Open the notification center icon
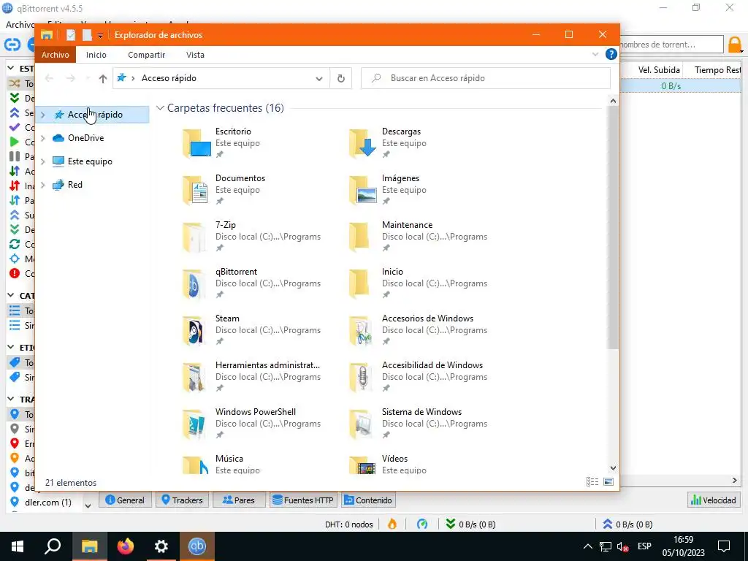 click(x=724, y=546)
